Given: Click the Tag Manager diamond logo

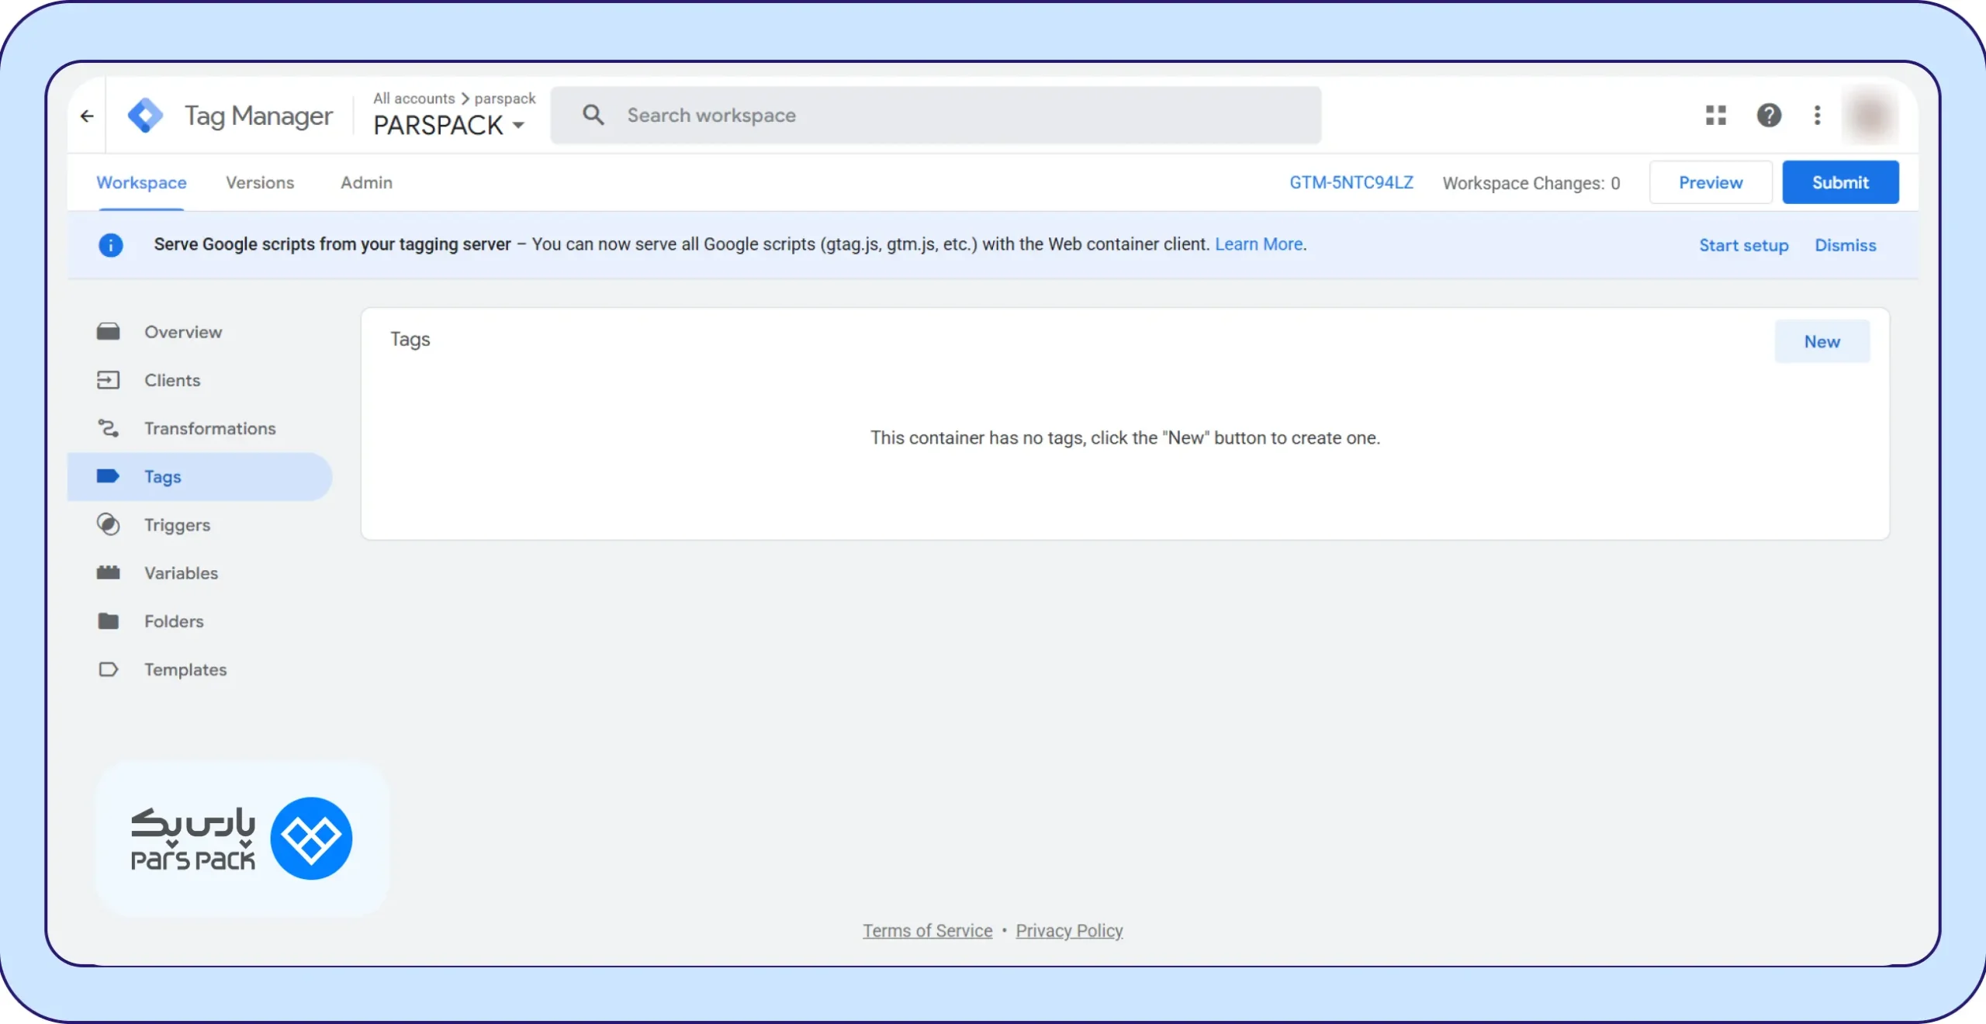Looking at the screenshot, I should pos(145,116).
